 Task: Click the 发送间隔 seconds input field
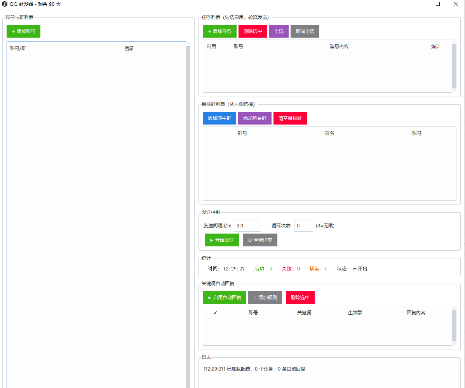click(x=247, y=226)
